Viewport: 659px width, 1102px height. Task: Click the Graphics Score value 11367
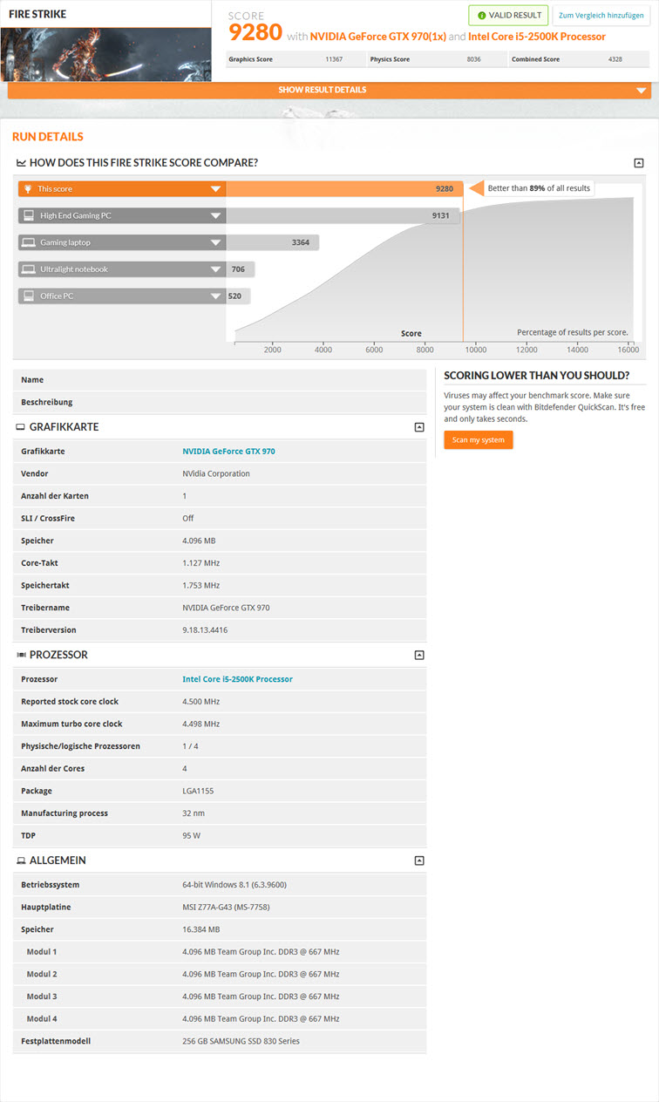click(334, 59)
